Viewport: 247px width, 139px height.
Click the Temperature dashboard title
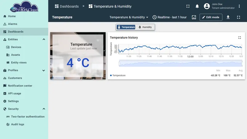point(62,17)
